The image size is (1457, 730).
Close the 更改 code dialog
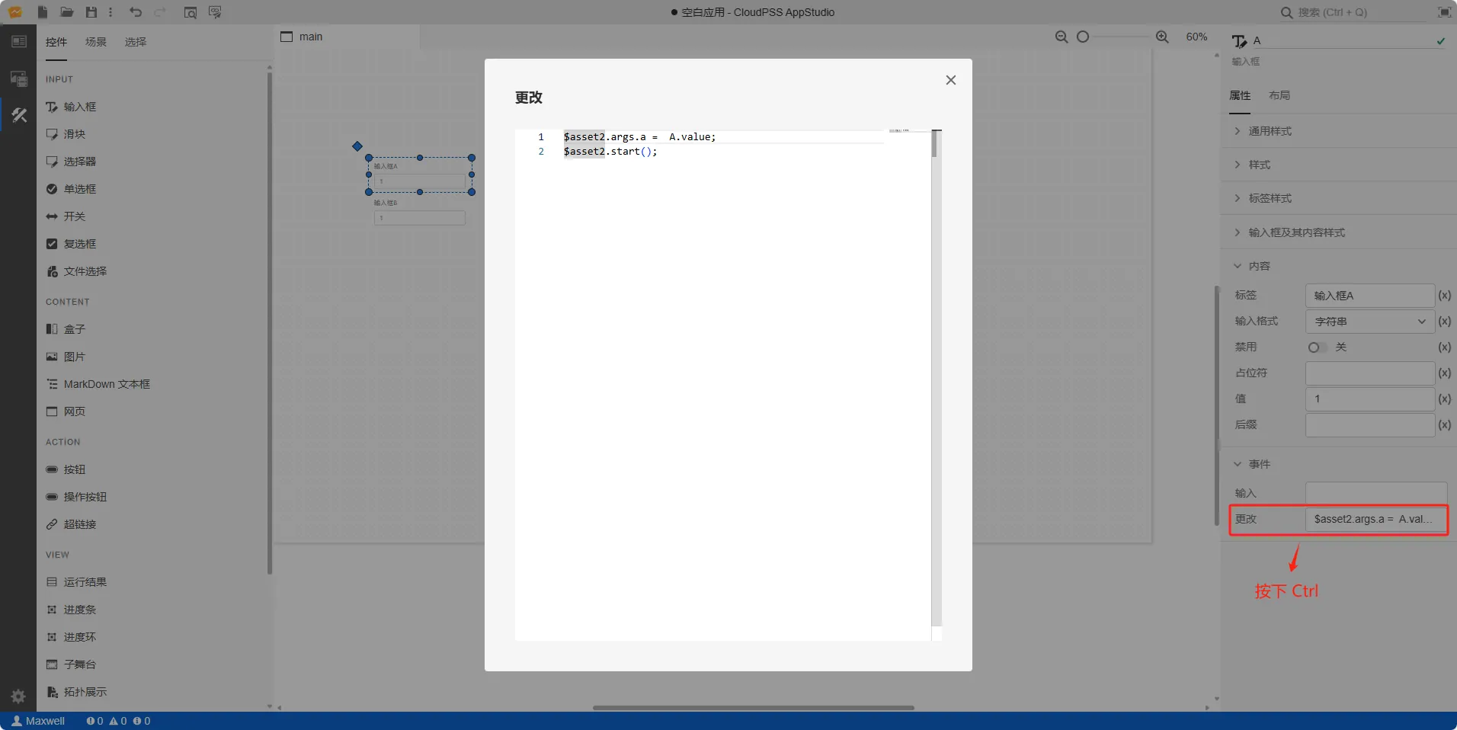coord(951,80)
